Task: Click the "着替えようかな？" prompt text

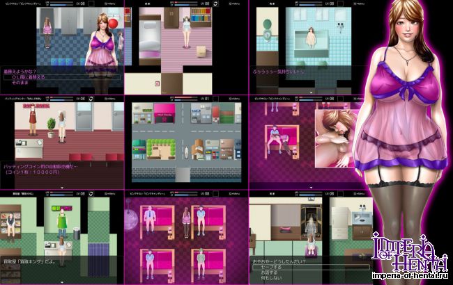Action: click(20, 72)
